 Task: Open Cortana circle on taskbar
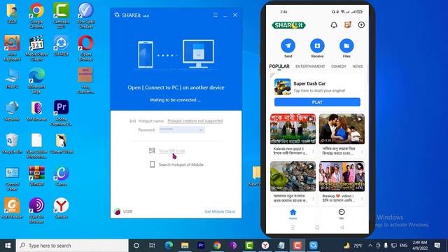[136, 246]
